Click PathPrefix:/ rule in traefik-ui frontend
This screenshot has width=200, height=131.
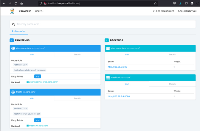tap(20, 108)
